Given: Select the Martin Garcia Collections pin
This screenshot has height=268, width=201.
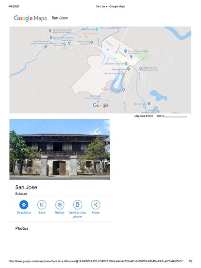Looking at the screenshot, I should (92, 42).
